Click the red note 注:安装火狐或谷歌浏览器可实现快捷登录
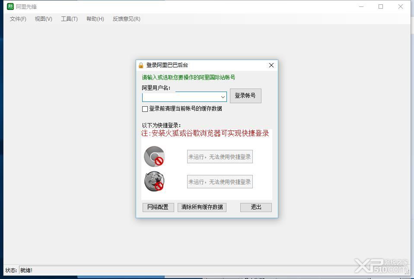 [205, 133]
